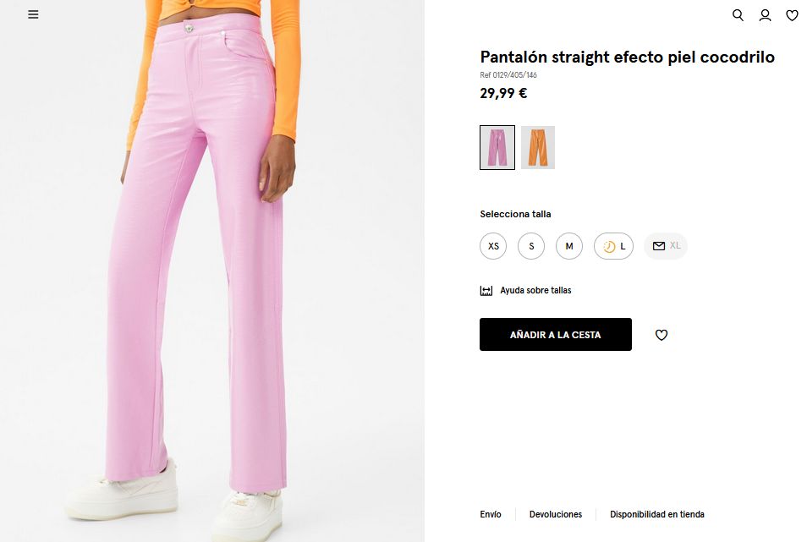807x542 pixels.
Task: Expand Disponibilidad en tienda
Action: (x=657, y=514)
